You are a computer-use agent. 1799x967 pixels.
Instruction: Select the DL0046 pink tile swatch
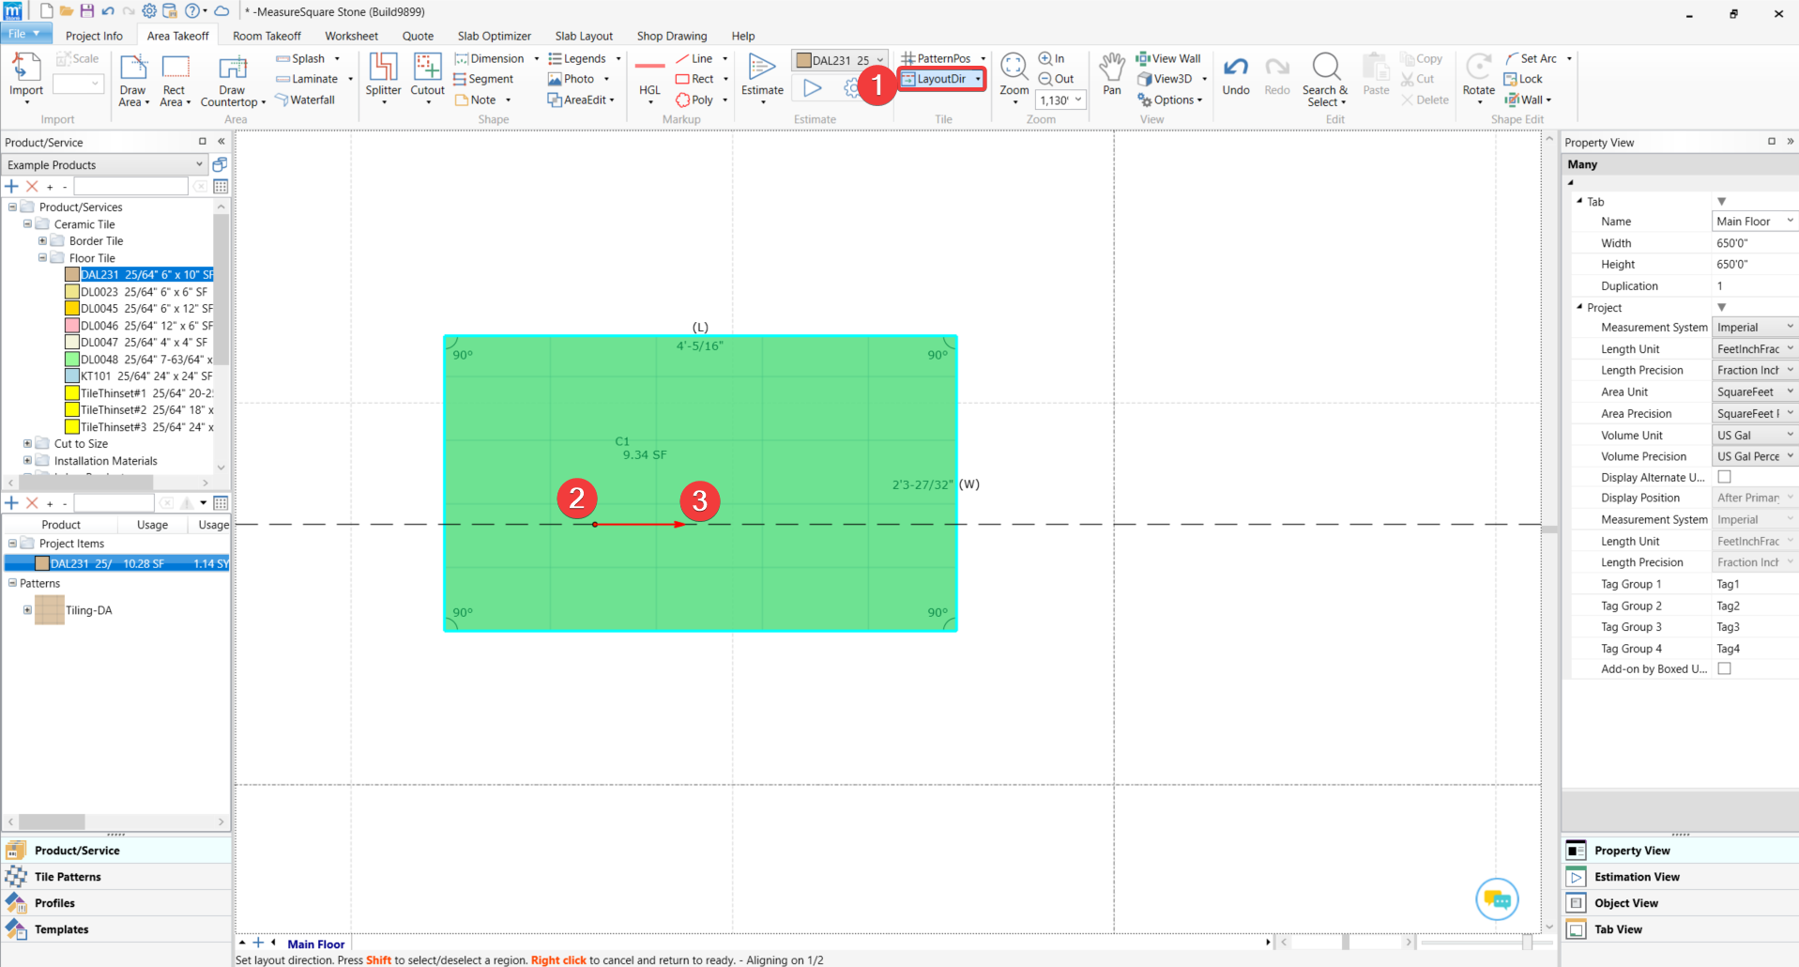(x=71, y=325)
